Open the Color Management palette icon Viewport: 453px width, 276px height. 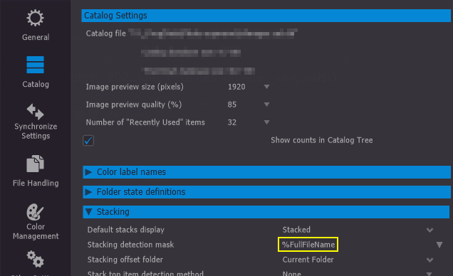tap(35, 212)
